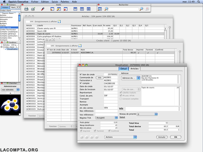Click the full window layout icon
This screenshot has width=203, height=152.
[x=89, y=9]
